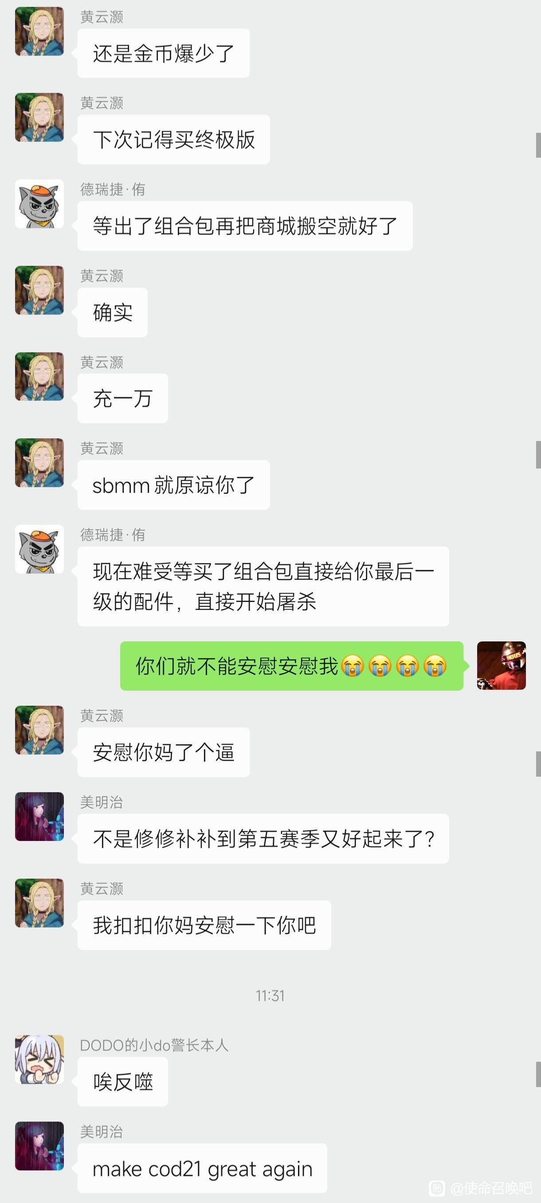Tap the 11:31 timestamp
541x1203 pixels.
pyautogui.click(x=270, y=996)
